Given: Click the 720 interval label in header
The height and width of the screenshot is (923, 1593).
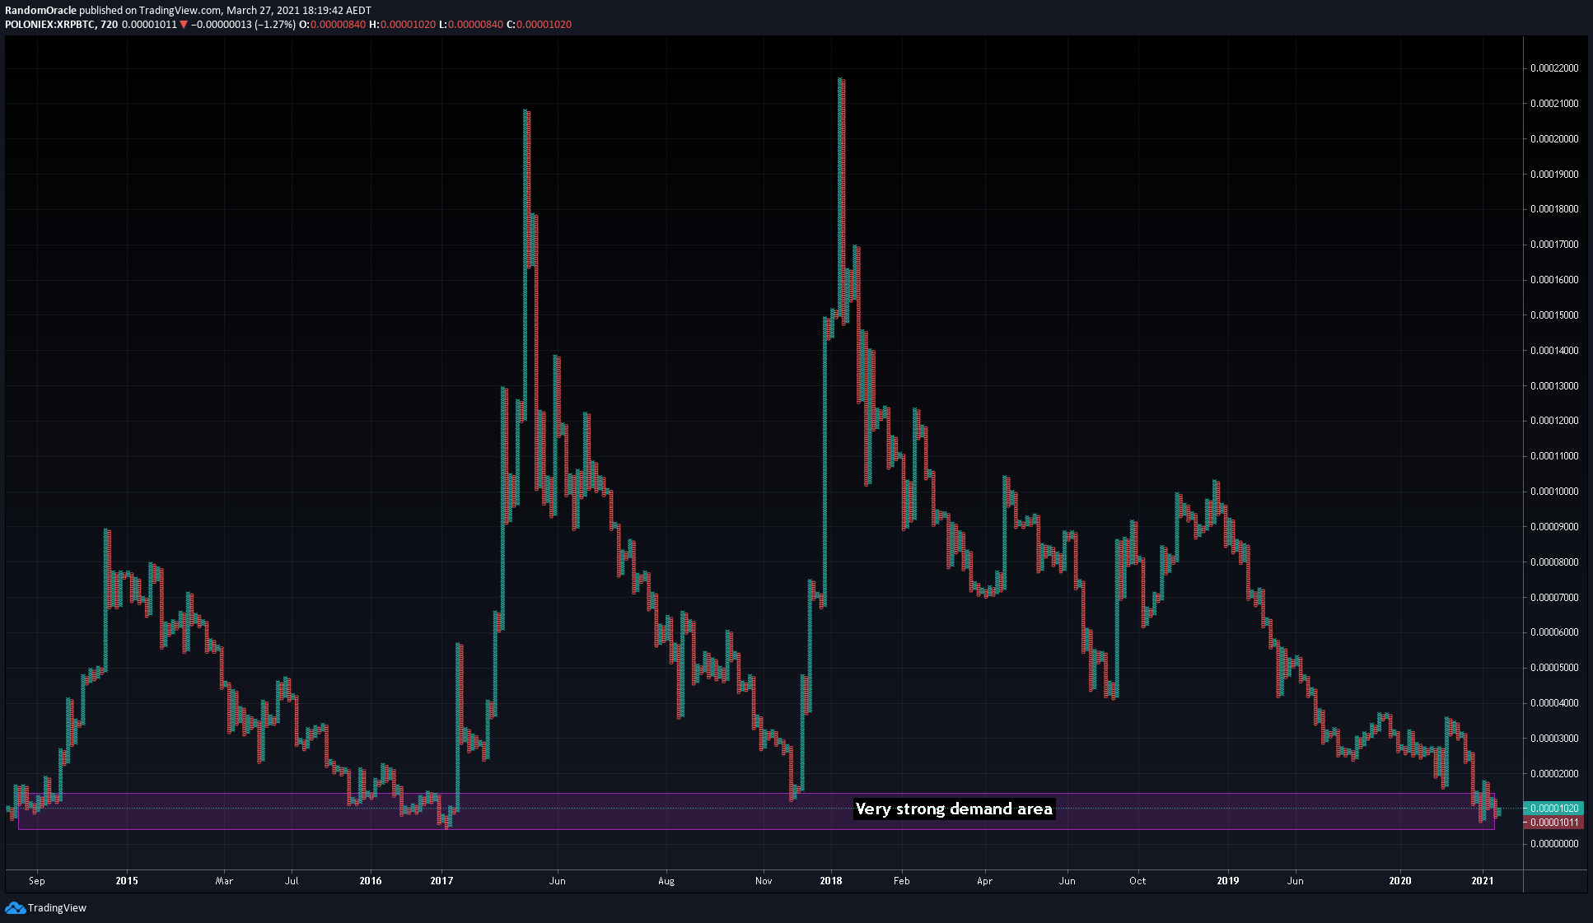Looking at the screenshot, I should pyautogui.click(x=109, y=25).
